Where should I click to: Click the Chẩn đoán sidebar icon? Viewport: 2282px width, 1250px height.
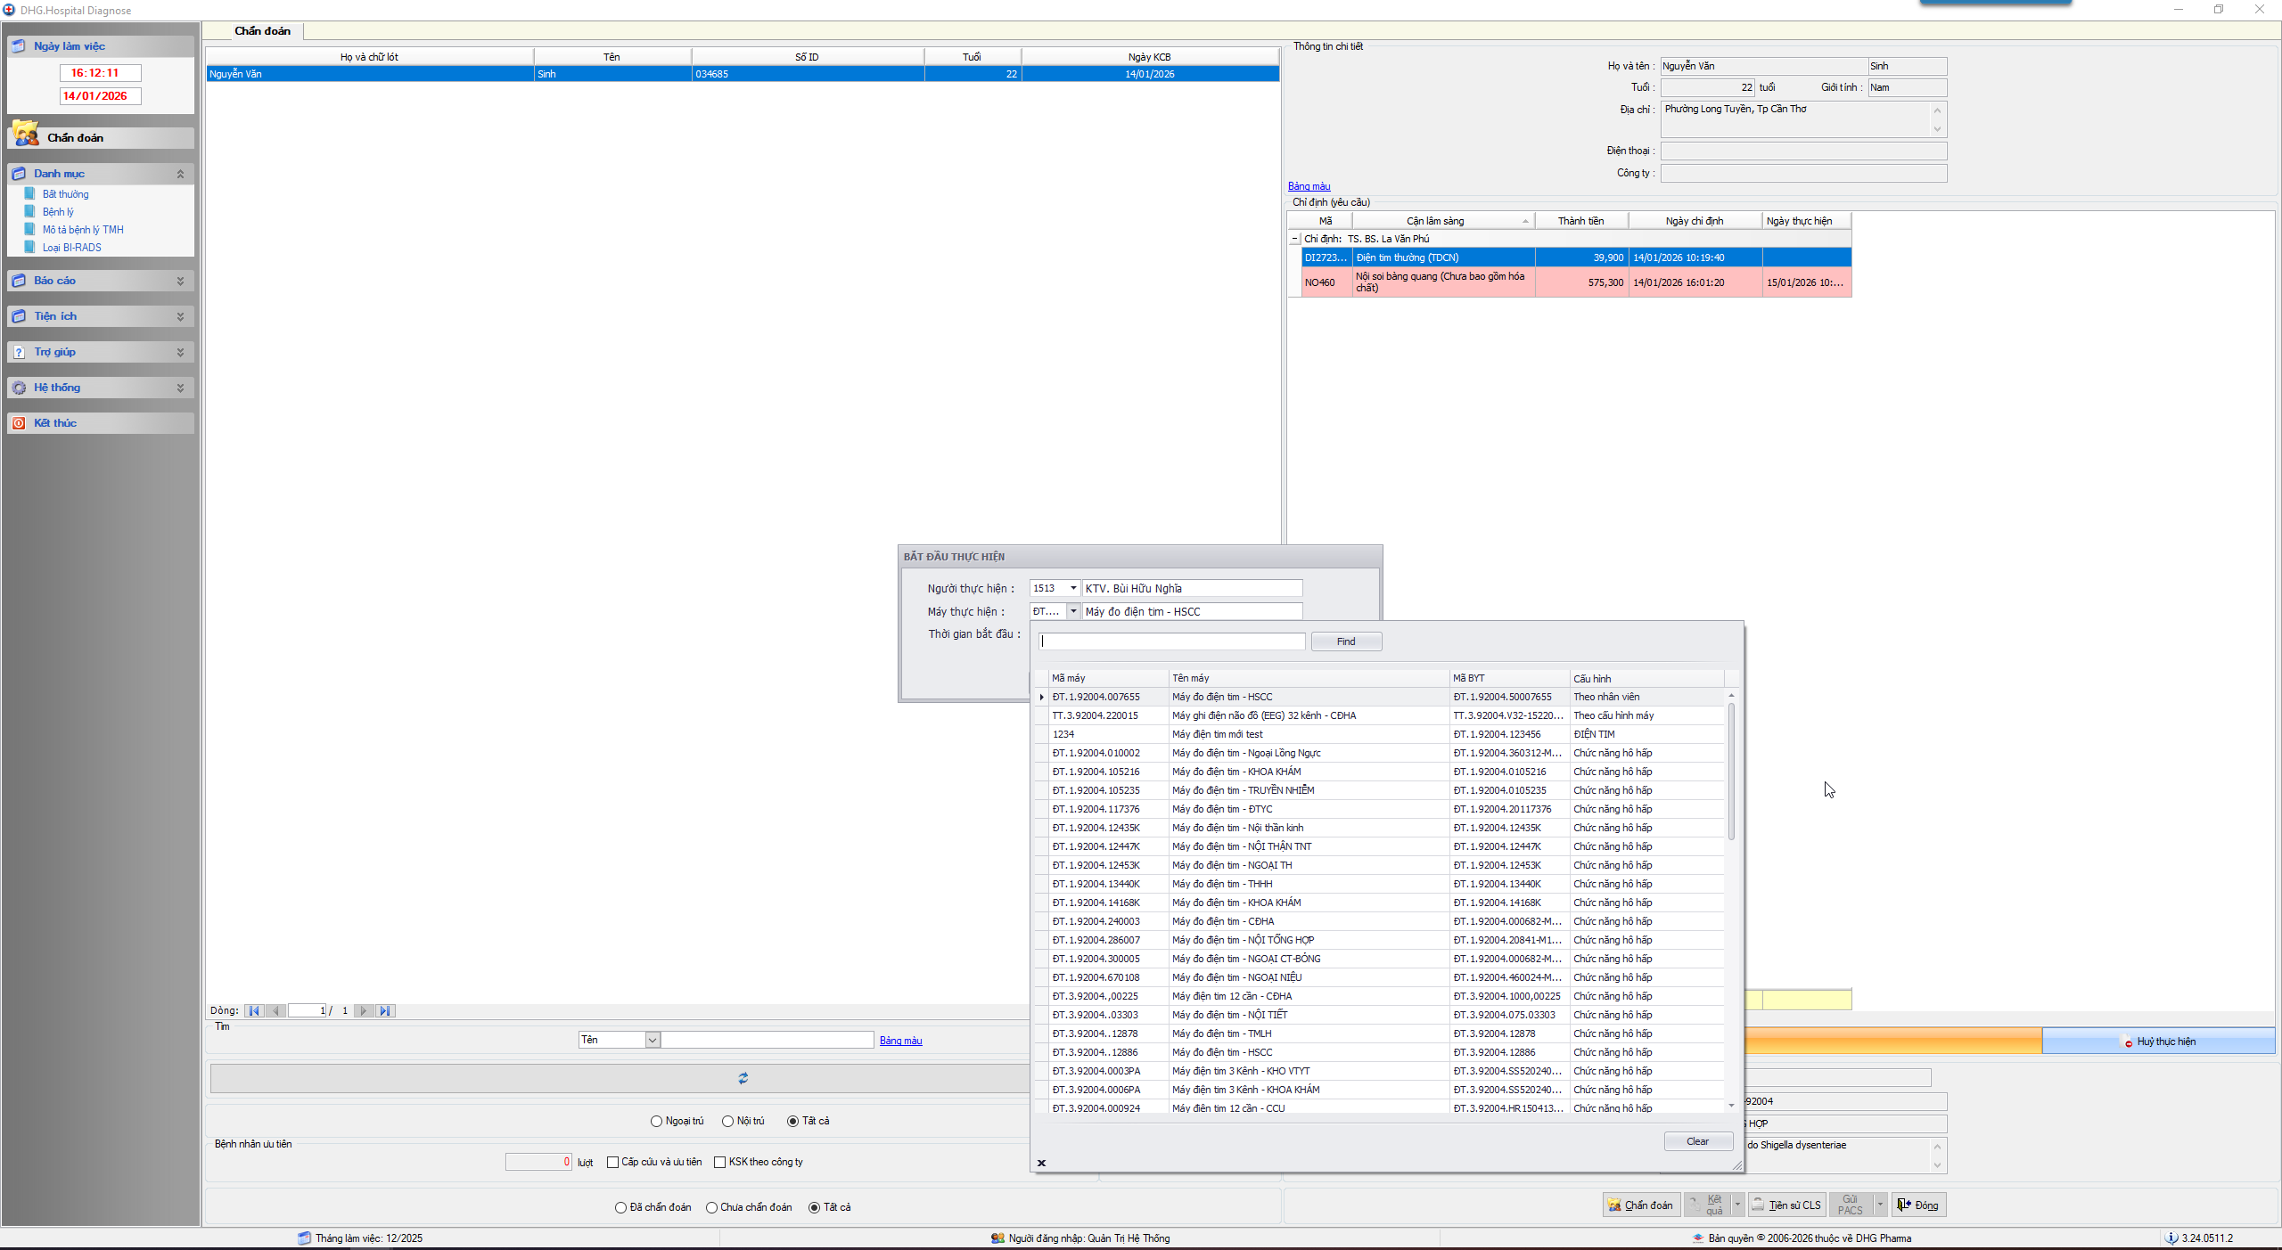pyautogui.click(x=26, y=136)
